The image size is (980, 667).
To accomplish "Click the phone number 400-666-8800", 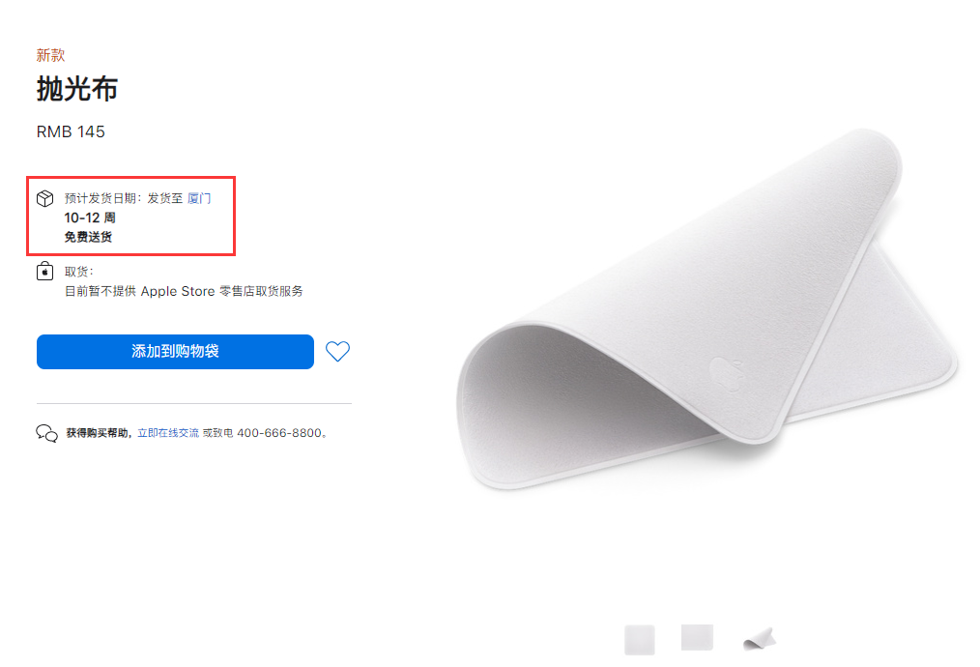I will click(x=279, y=432).
